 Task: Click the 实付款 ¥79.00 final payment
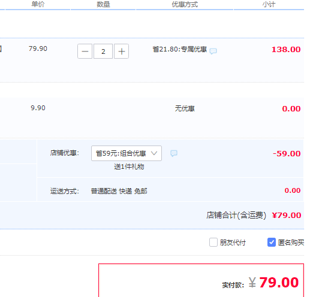pyautogui.click(x=260, y=283)
